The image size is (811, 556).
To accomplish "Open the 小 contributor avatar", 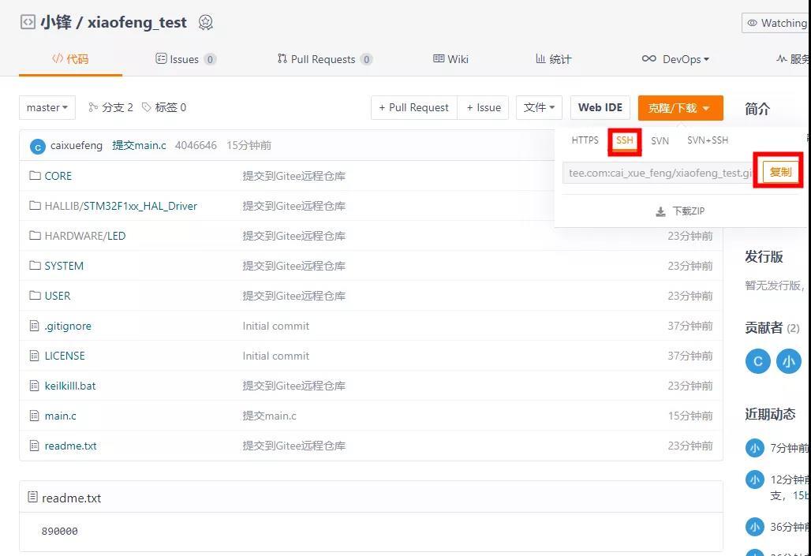I will [x=788, y=361].
